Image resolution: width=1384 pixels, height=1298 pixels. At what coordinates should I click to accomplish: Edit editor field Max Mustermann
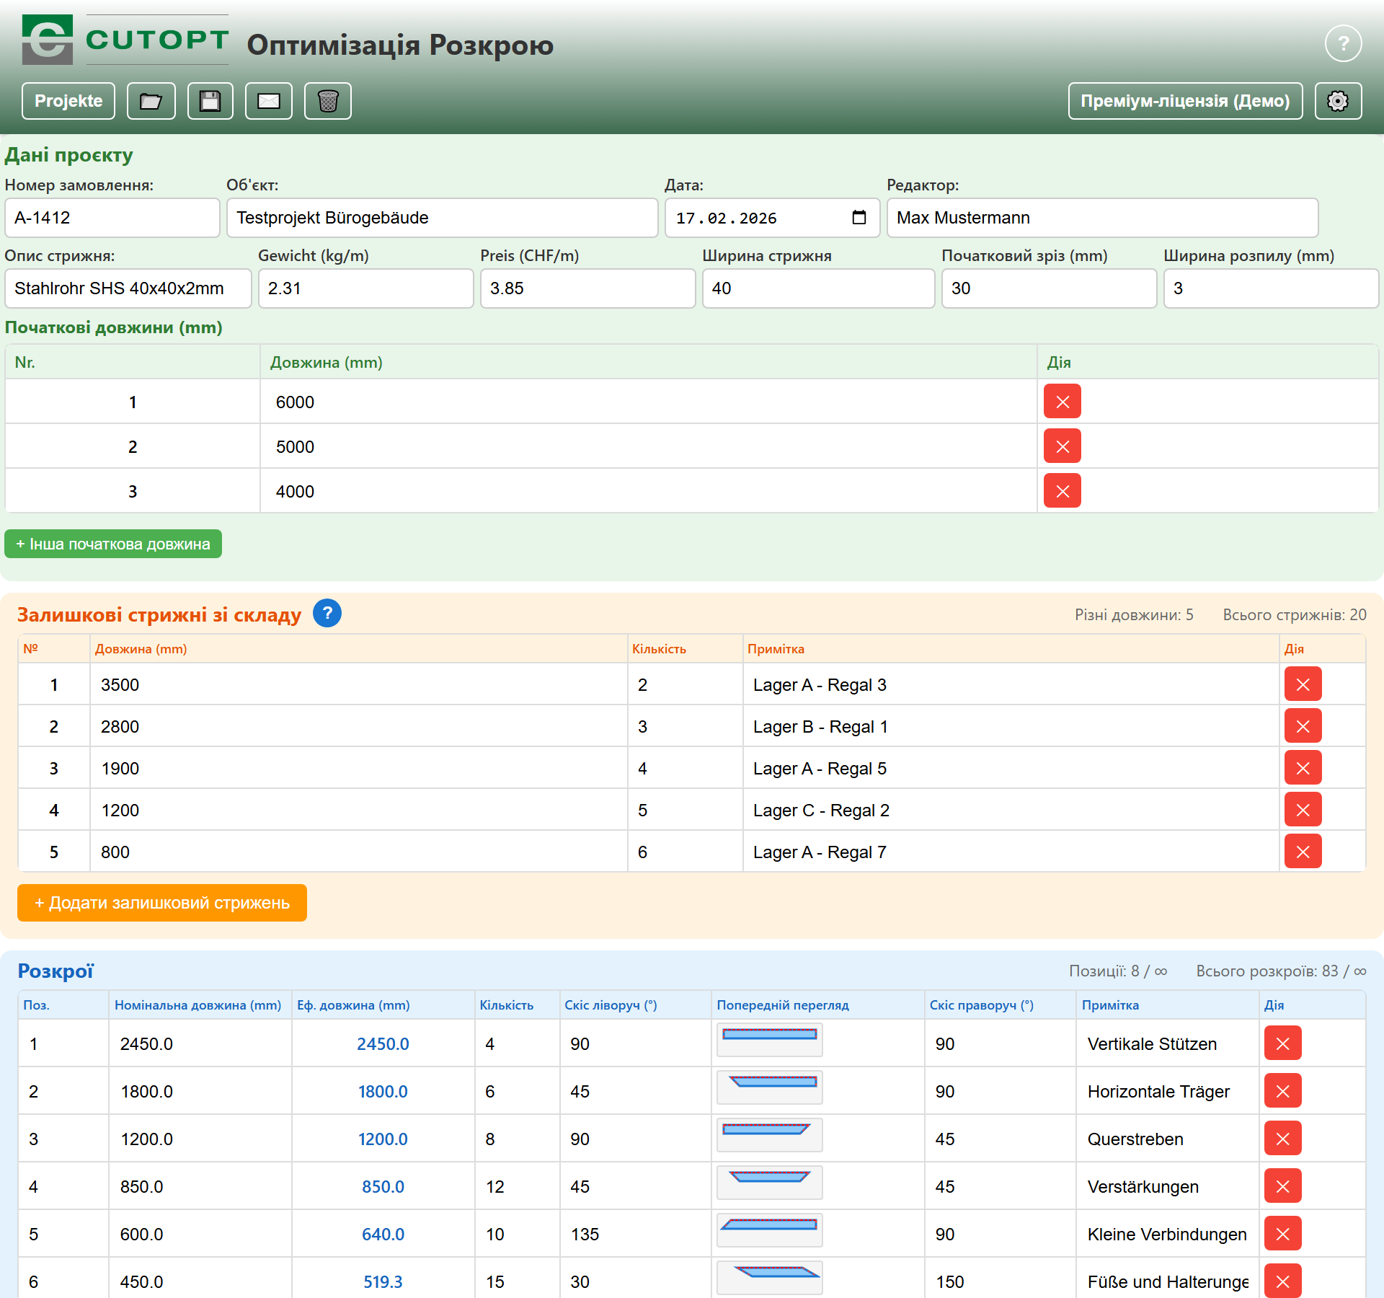[x=1103, y=218]
